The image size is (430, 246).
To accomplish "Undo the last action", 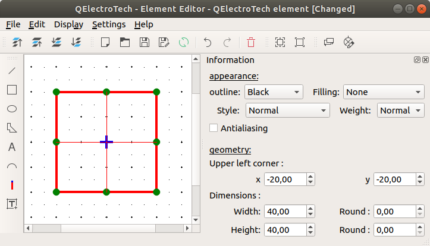I will (208, 42).
